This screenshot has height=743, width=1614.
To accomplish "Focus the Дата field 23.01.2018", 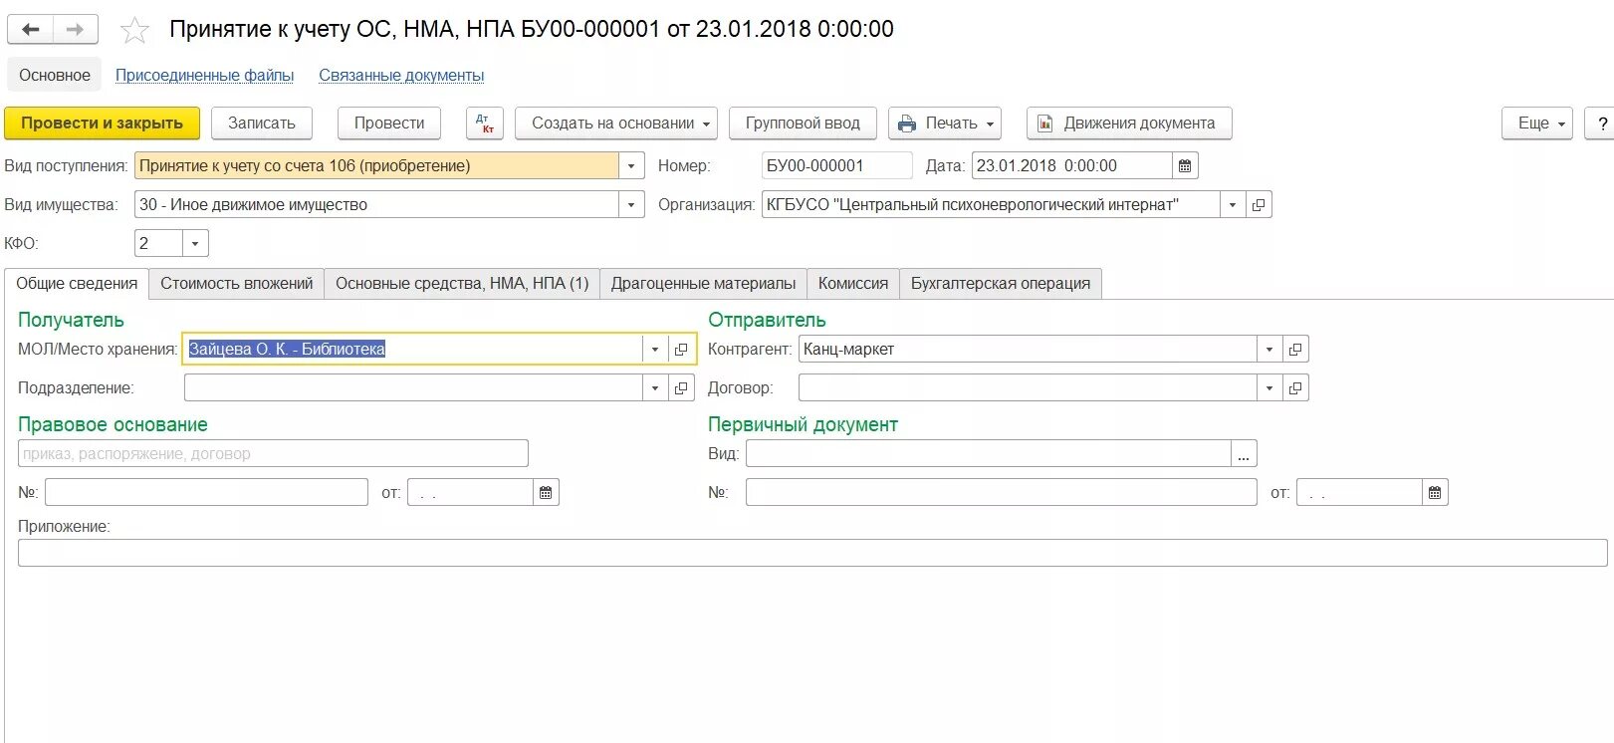I will [1071, 166].
